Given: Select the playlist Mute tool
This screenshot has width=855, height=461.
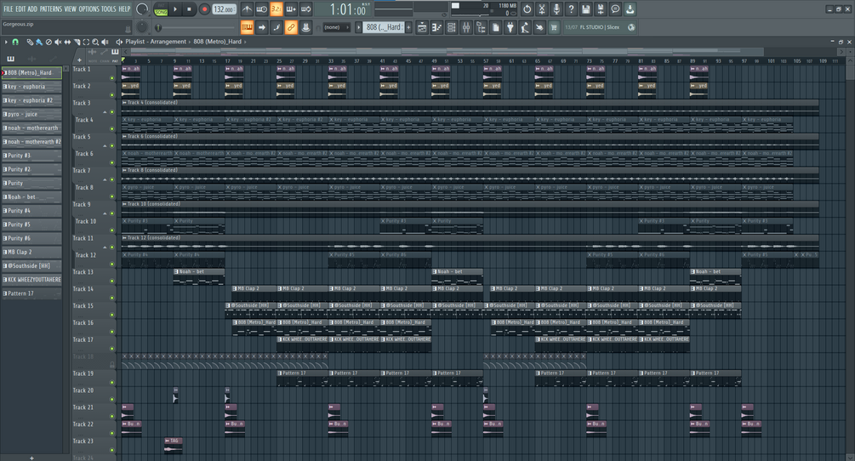Looking at the screenshot, I should pos(58,42).
